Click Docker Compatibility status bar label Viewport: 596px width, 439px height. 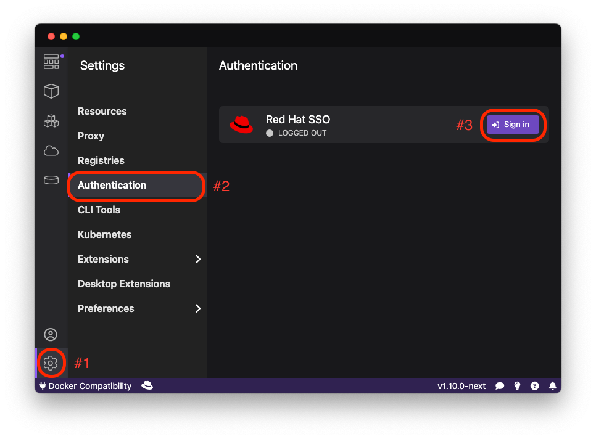pyautogui.click(x=90, y=386)
